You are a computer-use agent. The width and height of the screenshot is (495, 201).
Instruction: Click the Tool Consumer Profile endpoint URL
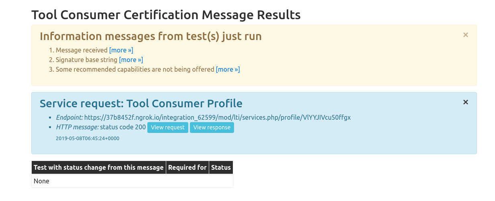tap(218, 117)
